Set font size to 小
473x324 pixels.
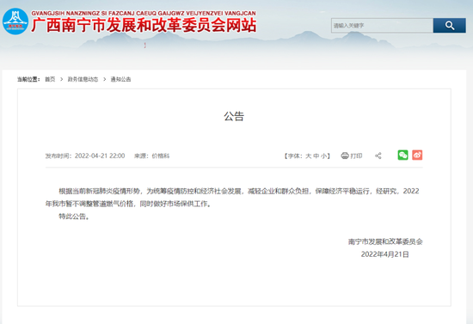point(323,156)
